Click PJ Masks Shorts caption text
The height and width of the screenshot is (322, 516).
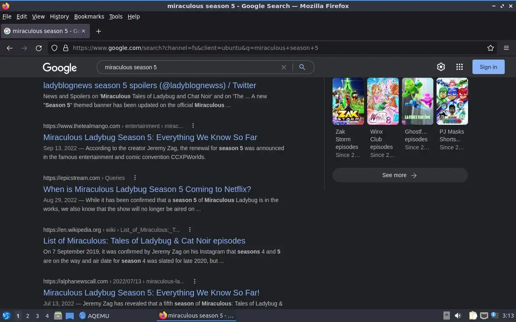tap(451, 135)
